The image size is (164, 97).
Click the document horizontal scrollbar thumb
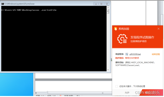click(80, 93)
